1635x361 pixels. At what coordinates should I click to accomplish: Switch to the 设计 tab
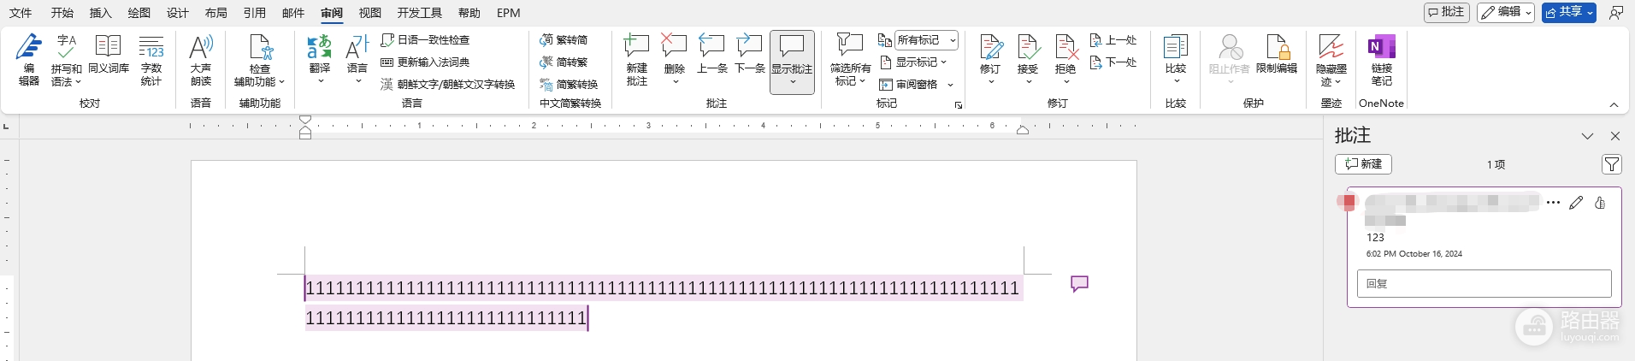178,13
